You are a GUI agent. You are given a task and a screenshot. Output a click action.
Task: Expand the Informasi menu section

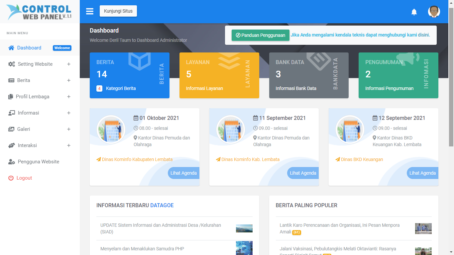[x=69, y=113]
